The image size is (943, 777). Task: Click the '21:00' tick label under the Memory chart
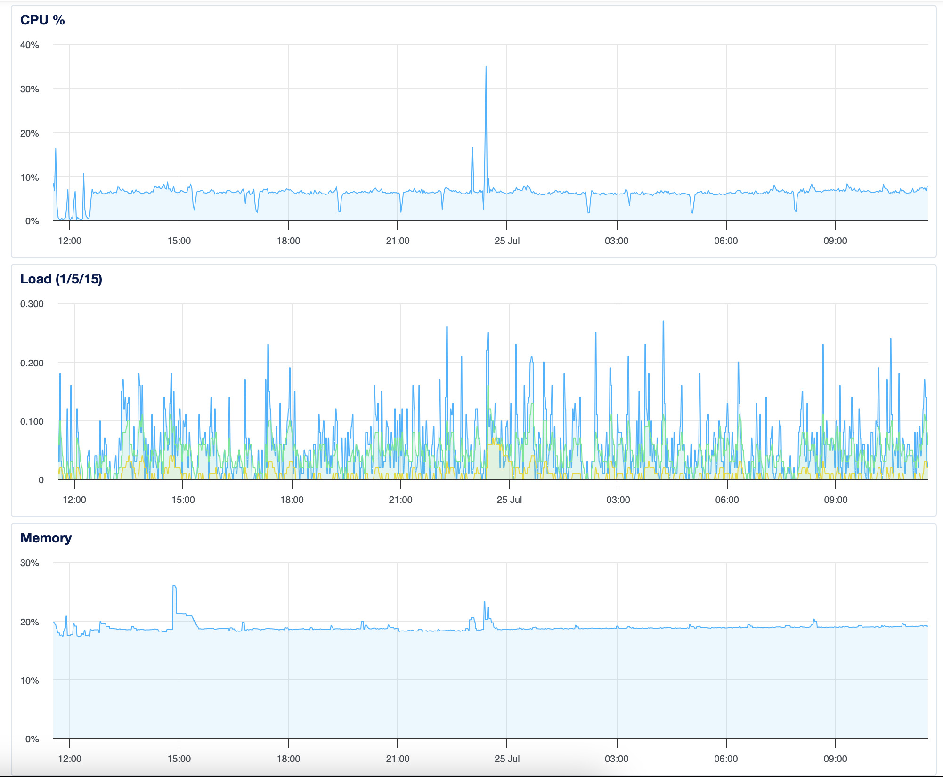click(x=398, y=759)
